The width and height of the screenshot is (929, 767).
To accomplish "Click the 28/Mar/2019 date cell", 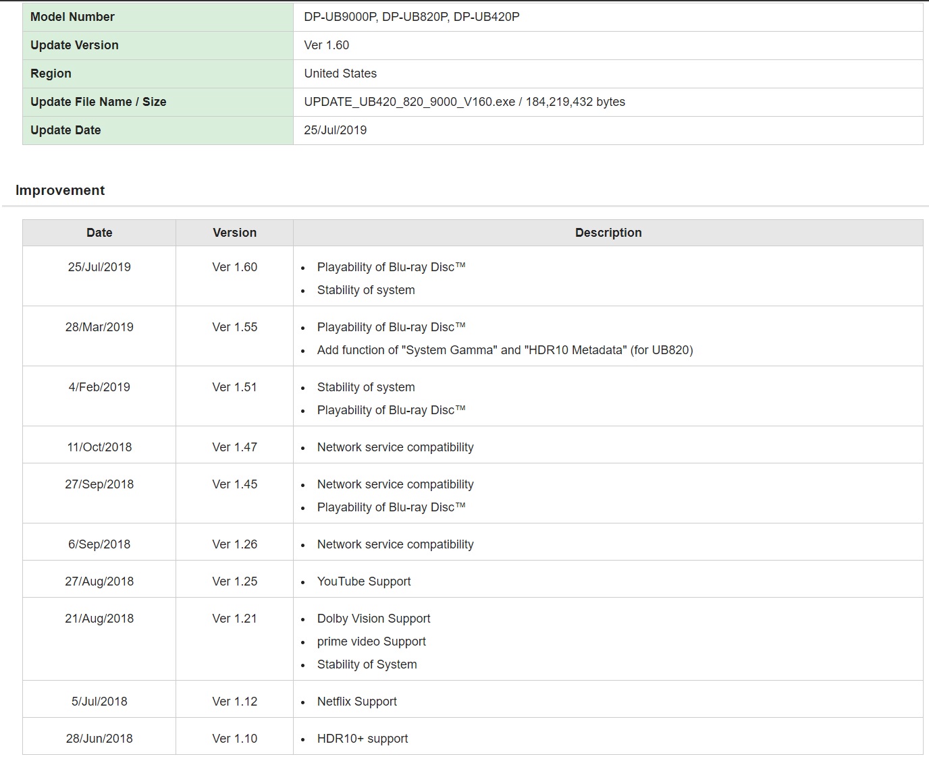I will pos(99,327).
